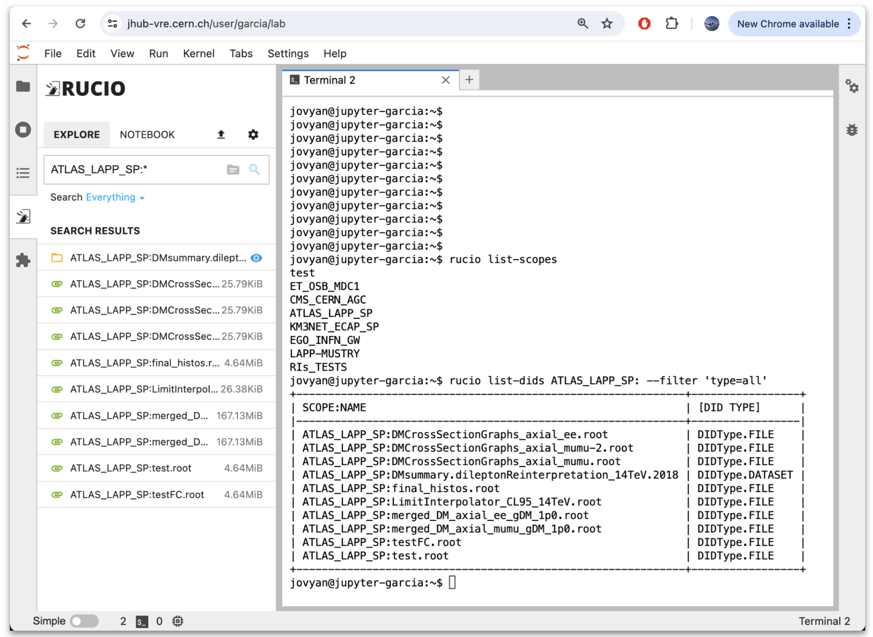
Task: Click the blue search magnifier icon
Action: [254, 170]
